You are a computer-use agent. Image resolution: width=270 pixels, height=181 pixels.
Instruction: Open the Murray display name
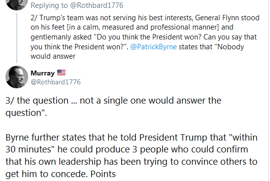(x=42, y=73)
